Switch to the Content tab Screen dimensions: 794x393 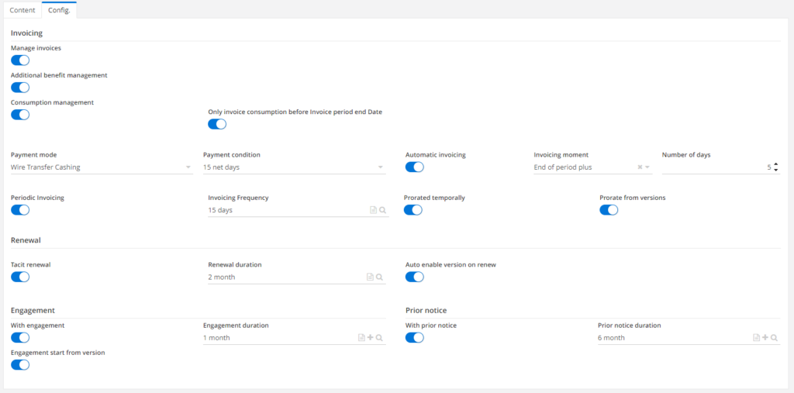(x=22, y=10)
